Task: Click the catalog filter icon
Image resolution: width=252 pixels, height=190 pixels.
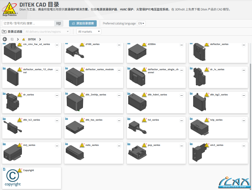Action: point(4,32)
